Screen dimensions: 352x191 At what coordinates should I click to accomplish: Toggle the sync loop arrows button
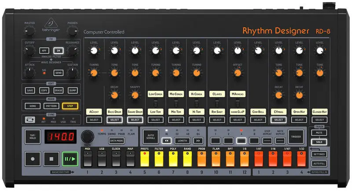[30, 119]
